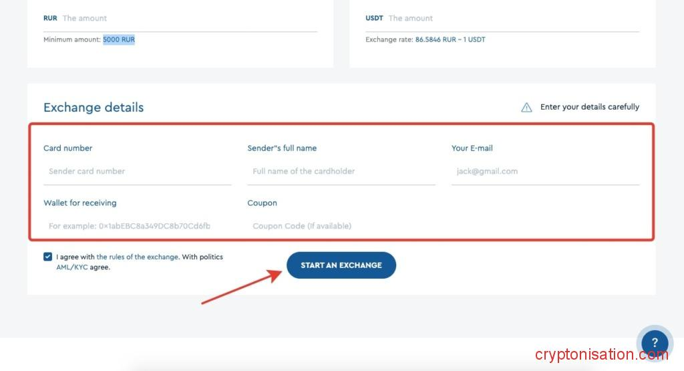Click the "Enter your details carefully" notice
This screenshot has height=371, width=684.
click(x=589, y=107)
